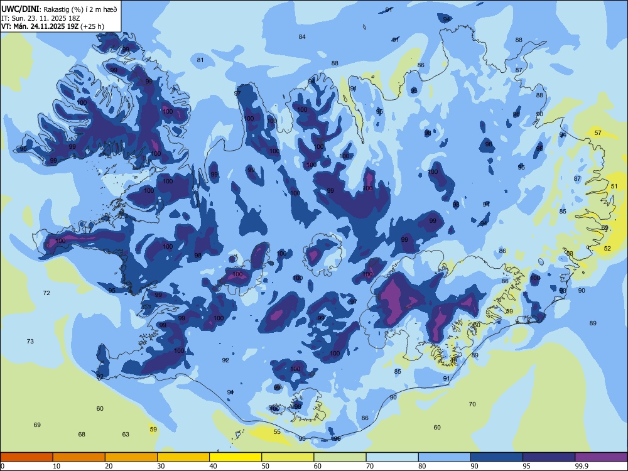Click the 30–40 golden legend swatch
The width and height of the screenshot is (628, 471).
point(183,457)
